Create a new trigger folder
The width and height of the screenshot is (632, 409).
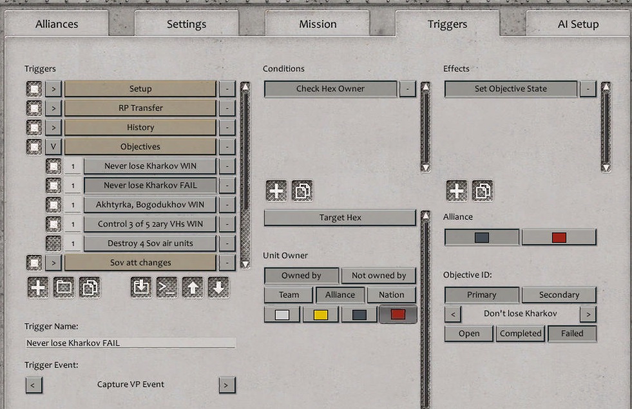coord(64,287)
